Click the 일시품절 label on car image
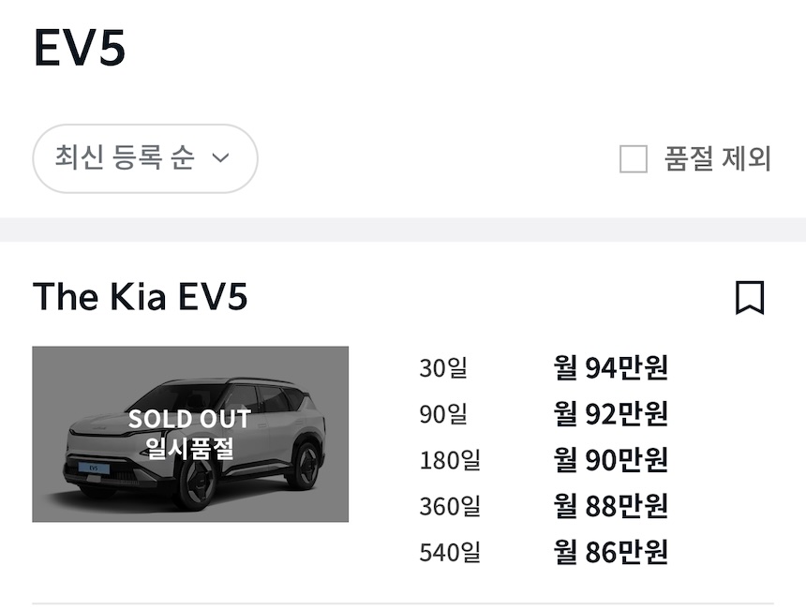This screenshot has width=806, height=610. [x=189, y=448]
